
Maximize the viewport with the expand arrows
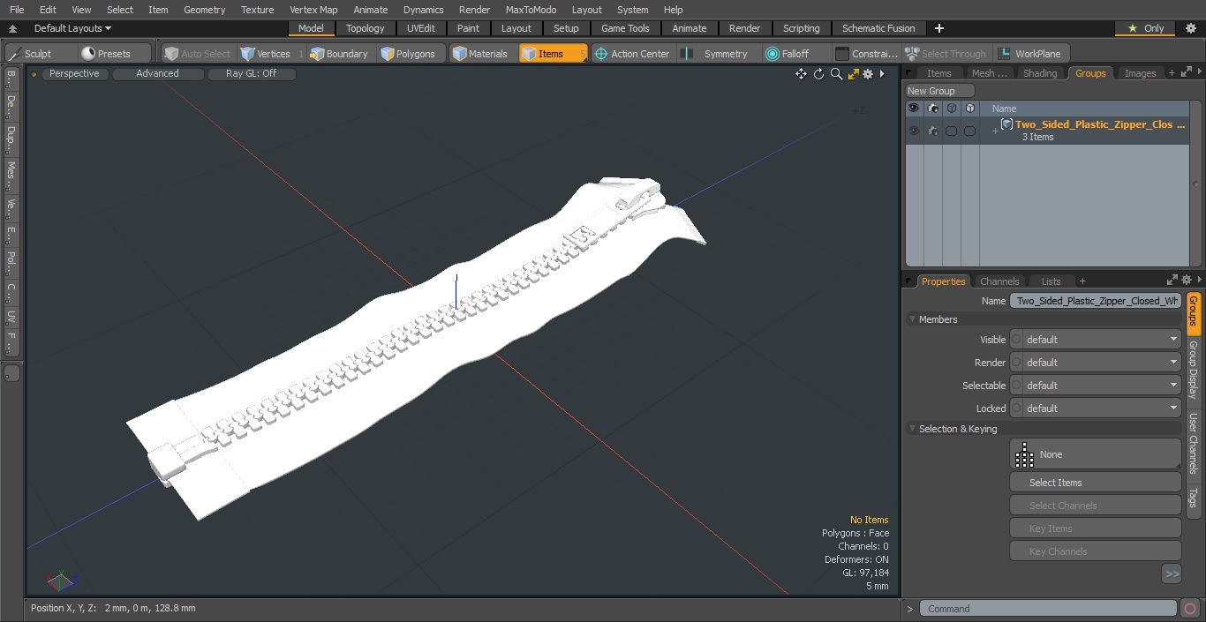point(853,74)
